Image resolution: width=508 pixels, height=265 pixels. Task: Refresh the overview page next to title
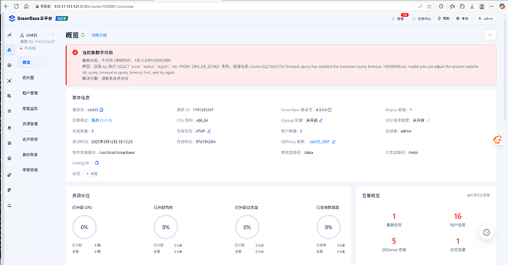83,35
